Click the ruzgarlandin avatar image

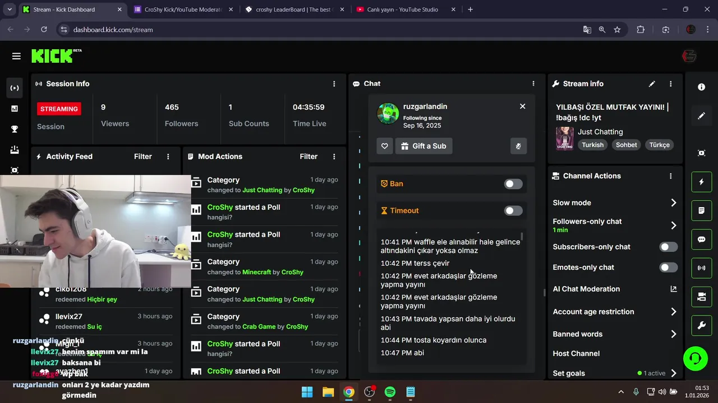pyautogui.click(x=388, y=114)
